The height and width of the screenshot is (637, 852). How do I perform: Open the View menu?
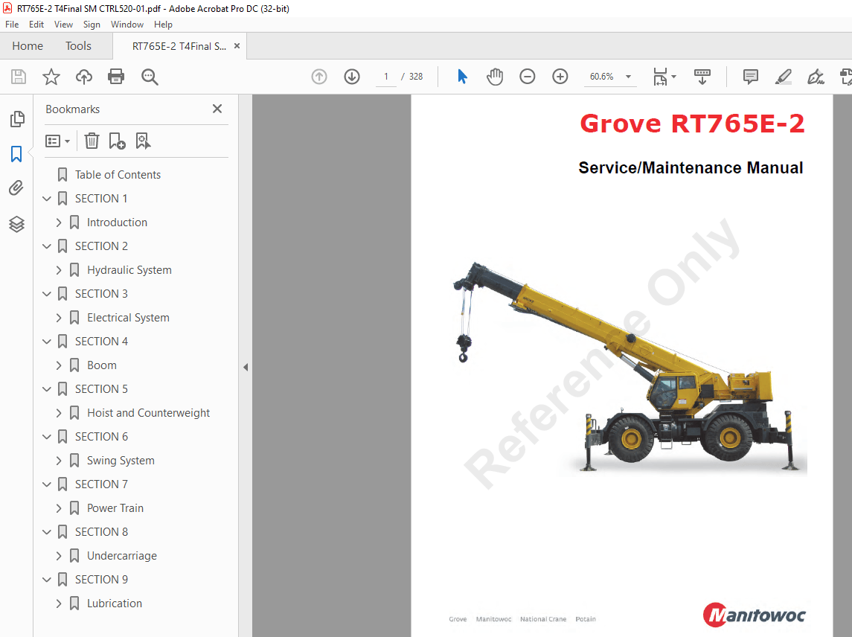click(x=63, y=24)
